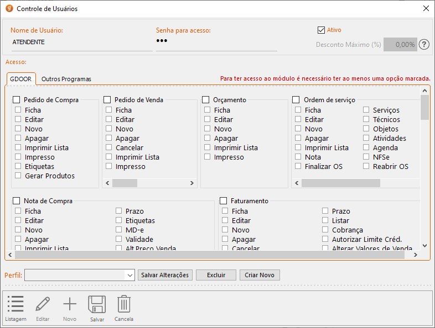The image size is (435, 328).
Task: Check Nota under Ordem de serviço
Action: [298, 157]
